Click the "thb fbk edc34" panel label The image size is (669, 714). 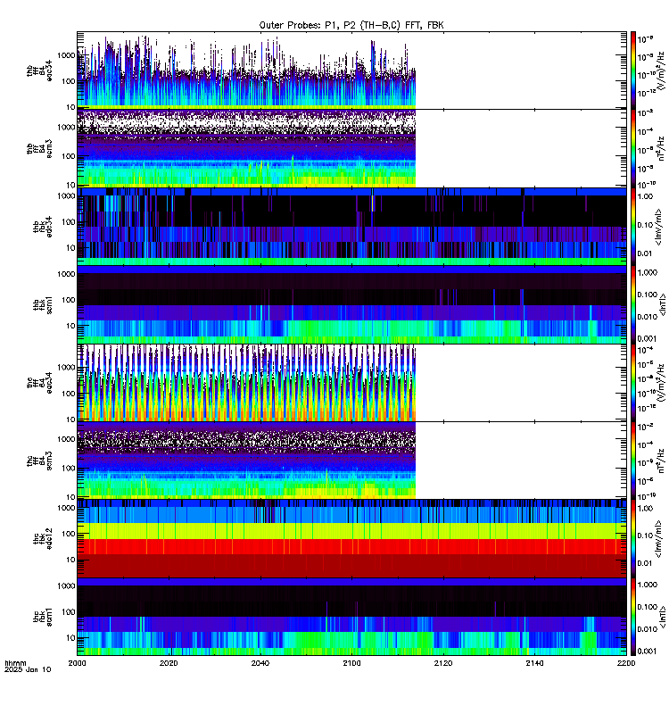click(x=42, y=227)
